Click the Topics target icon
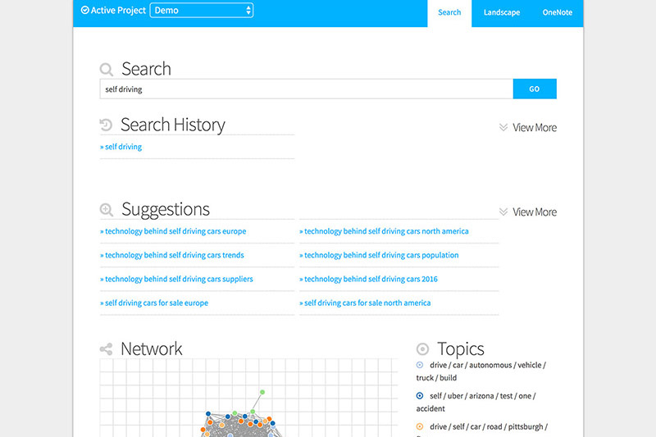Image resolution: width=656 pixels, height=437 pixels. 423,349
